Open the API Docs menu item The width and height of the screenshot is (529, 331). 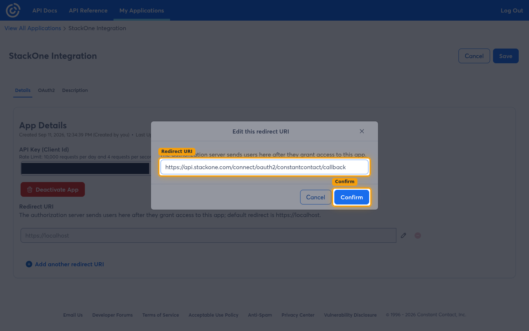tap(45, 10)
